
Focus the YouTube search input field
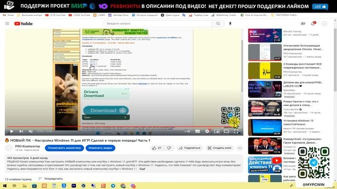point(158,24)
